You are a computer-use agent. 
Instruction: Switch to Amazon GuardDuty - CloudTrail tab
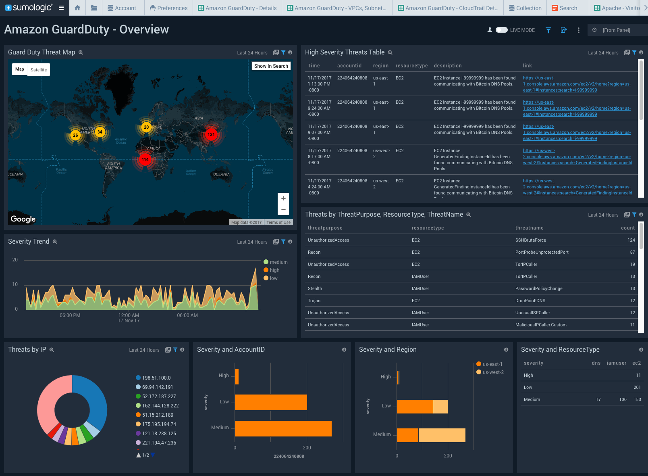(x=448, y=8)
